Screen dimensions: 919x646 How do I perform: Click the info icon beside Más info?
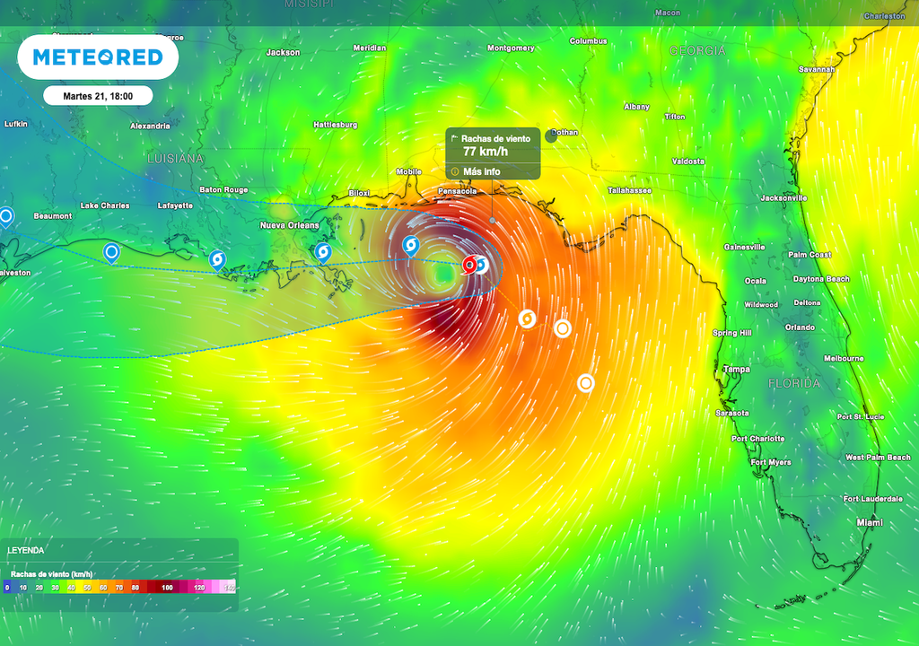455,171
